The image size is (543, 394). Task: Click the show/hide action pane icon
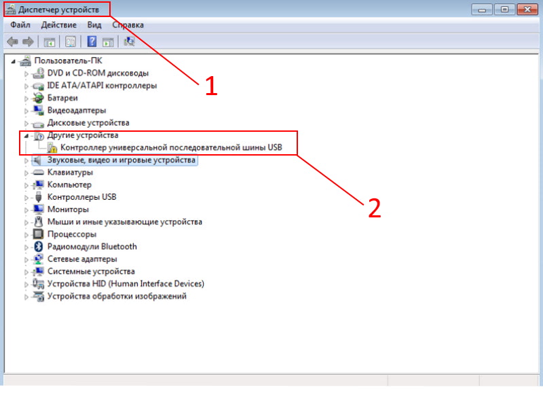click(x=108, y=42)
